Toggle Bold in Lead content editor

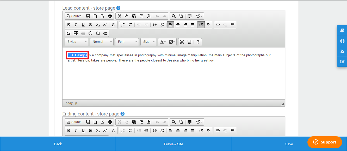click(69, 25)
